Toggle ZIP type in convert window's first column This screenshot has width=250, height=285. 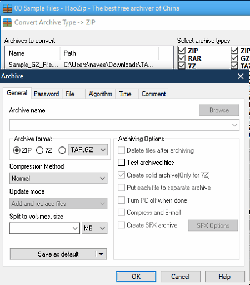click(182, 51)
